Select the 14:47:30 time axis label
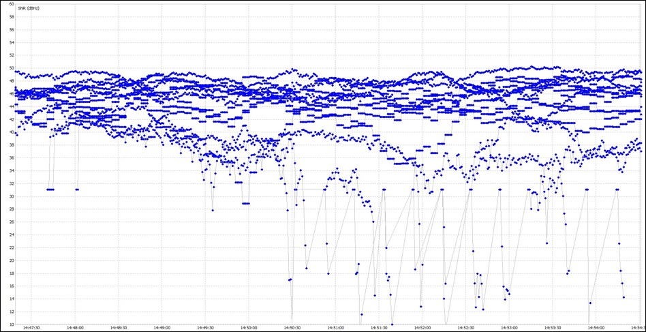Viewport: 646px width, 332px height. pyautogui.click(x=31, y=327)
